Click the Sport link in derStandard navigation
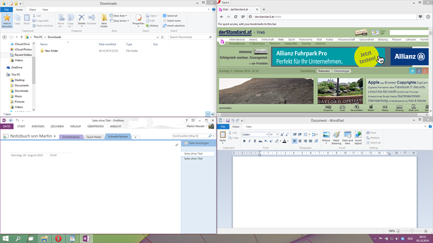This screenshot has height=243, width=433. tap(292, 40)
